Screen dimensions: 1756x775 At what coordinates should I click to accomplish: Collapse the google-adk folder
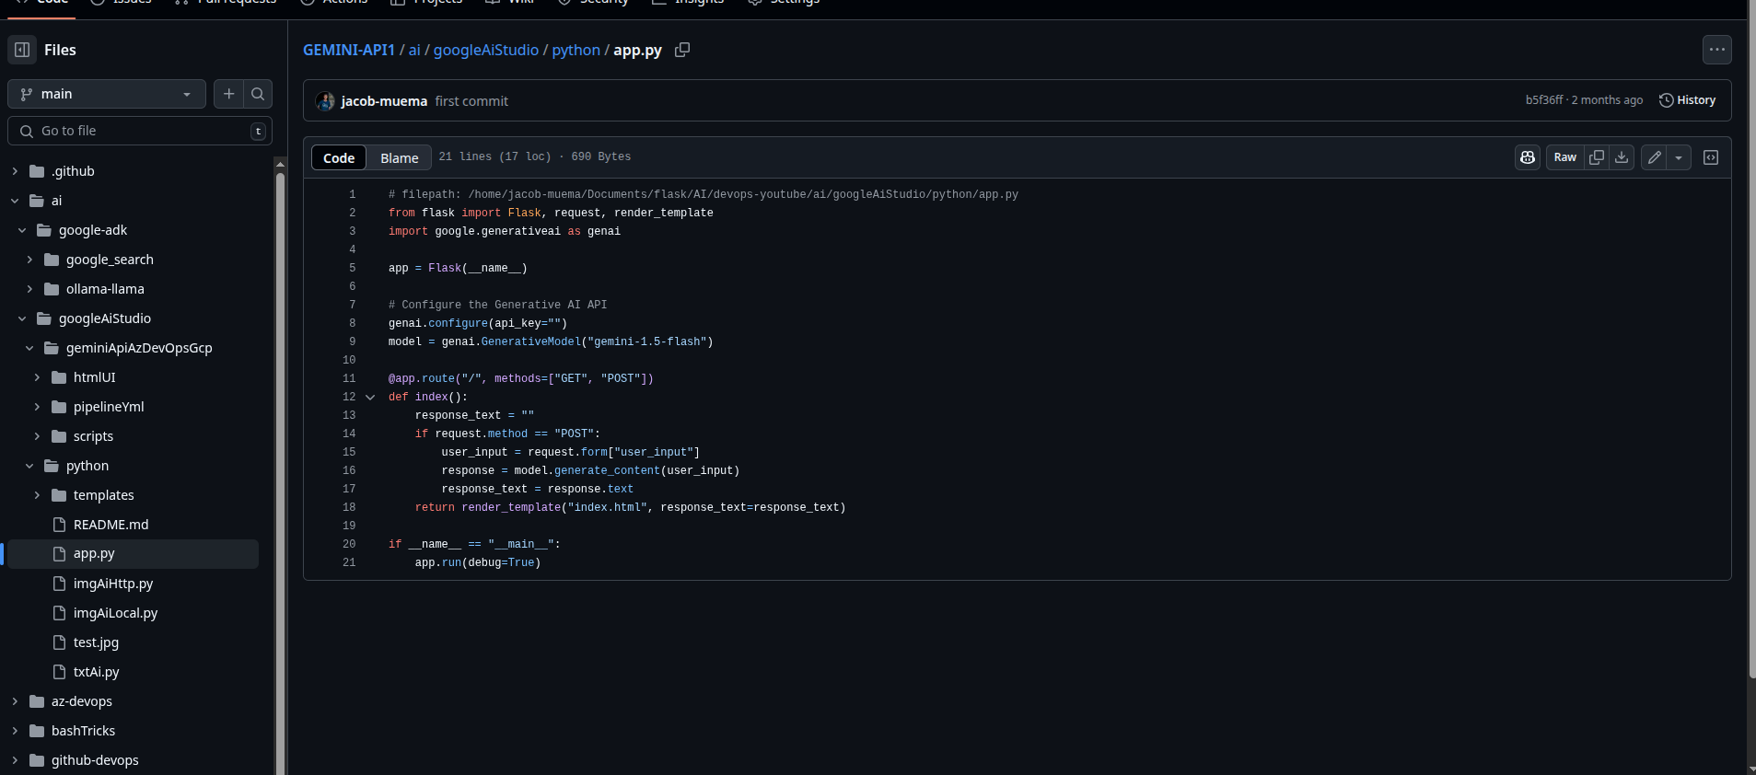tap(22, 230)
